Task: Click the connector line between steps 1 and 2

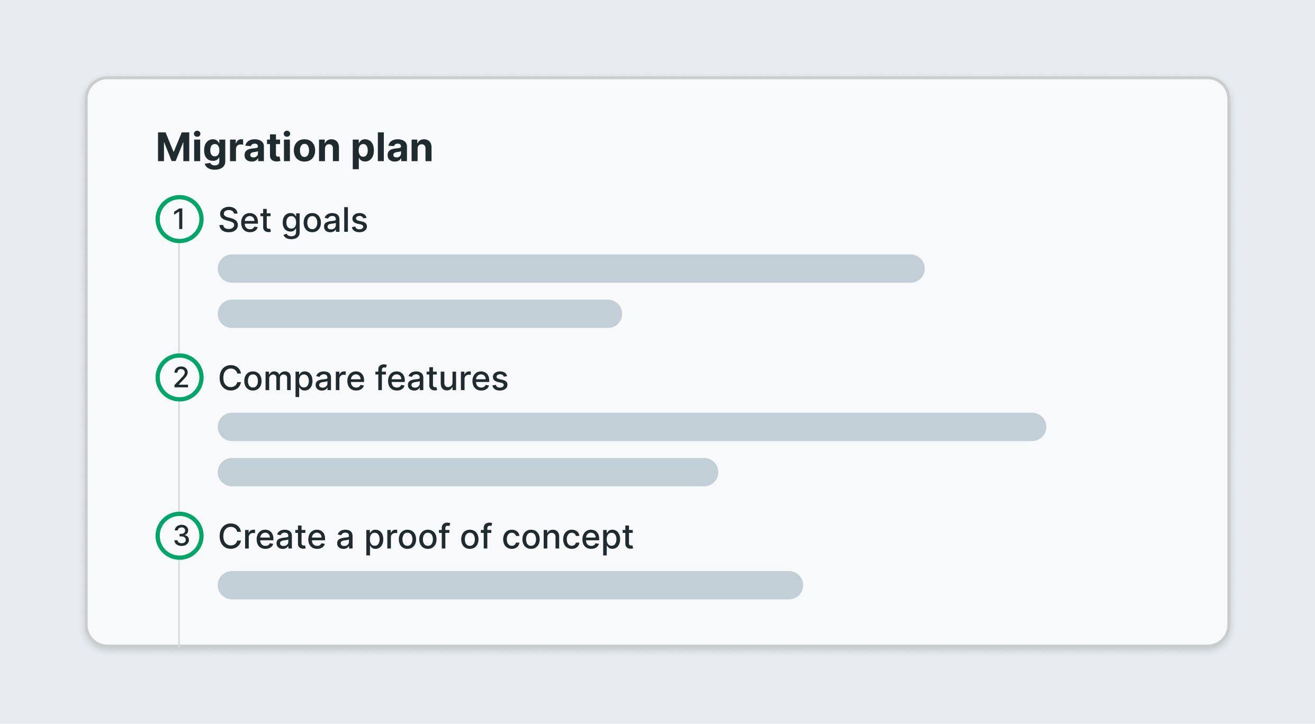Action: pos(179,298)
